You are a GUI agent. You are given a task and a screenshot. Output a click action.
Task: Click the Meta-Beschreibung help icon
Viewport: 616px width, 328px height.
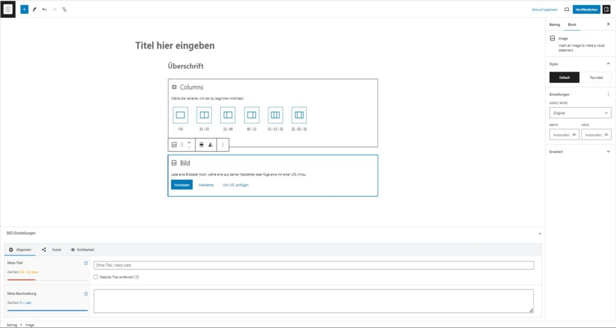click(x=86, y=294)
